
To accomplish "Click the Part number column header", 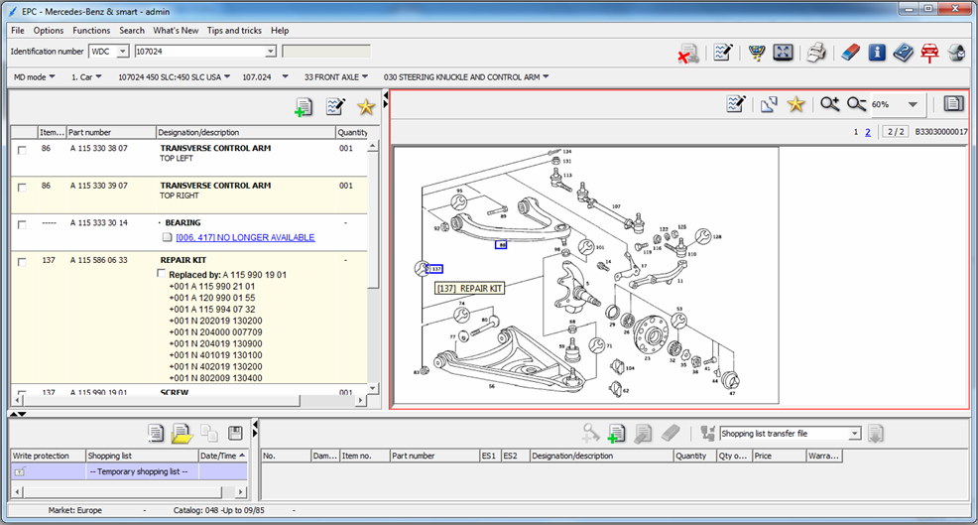I will click(111, 132).
